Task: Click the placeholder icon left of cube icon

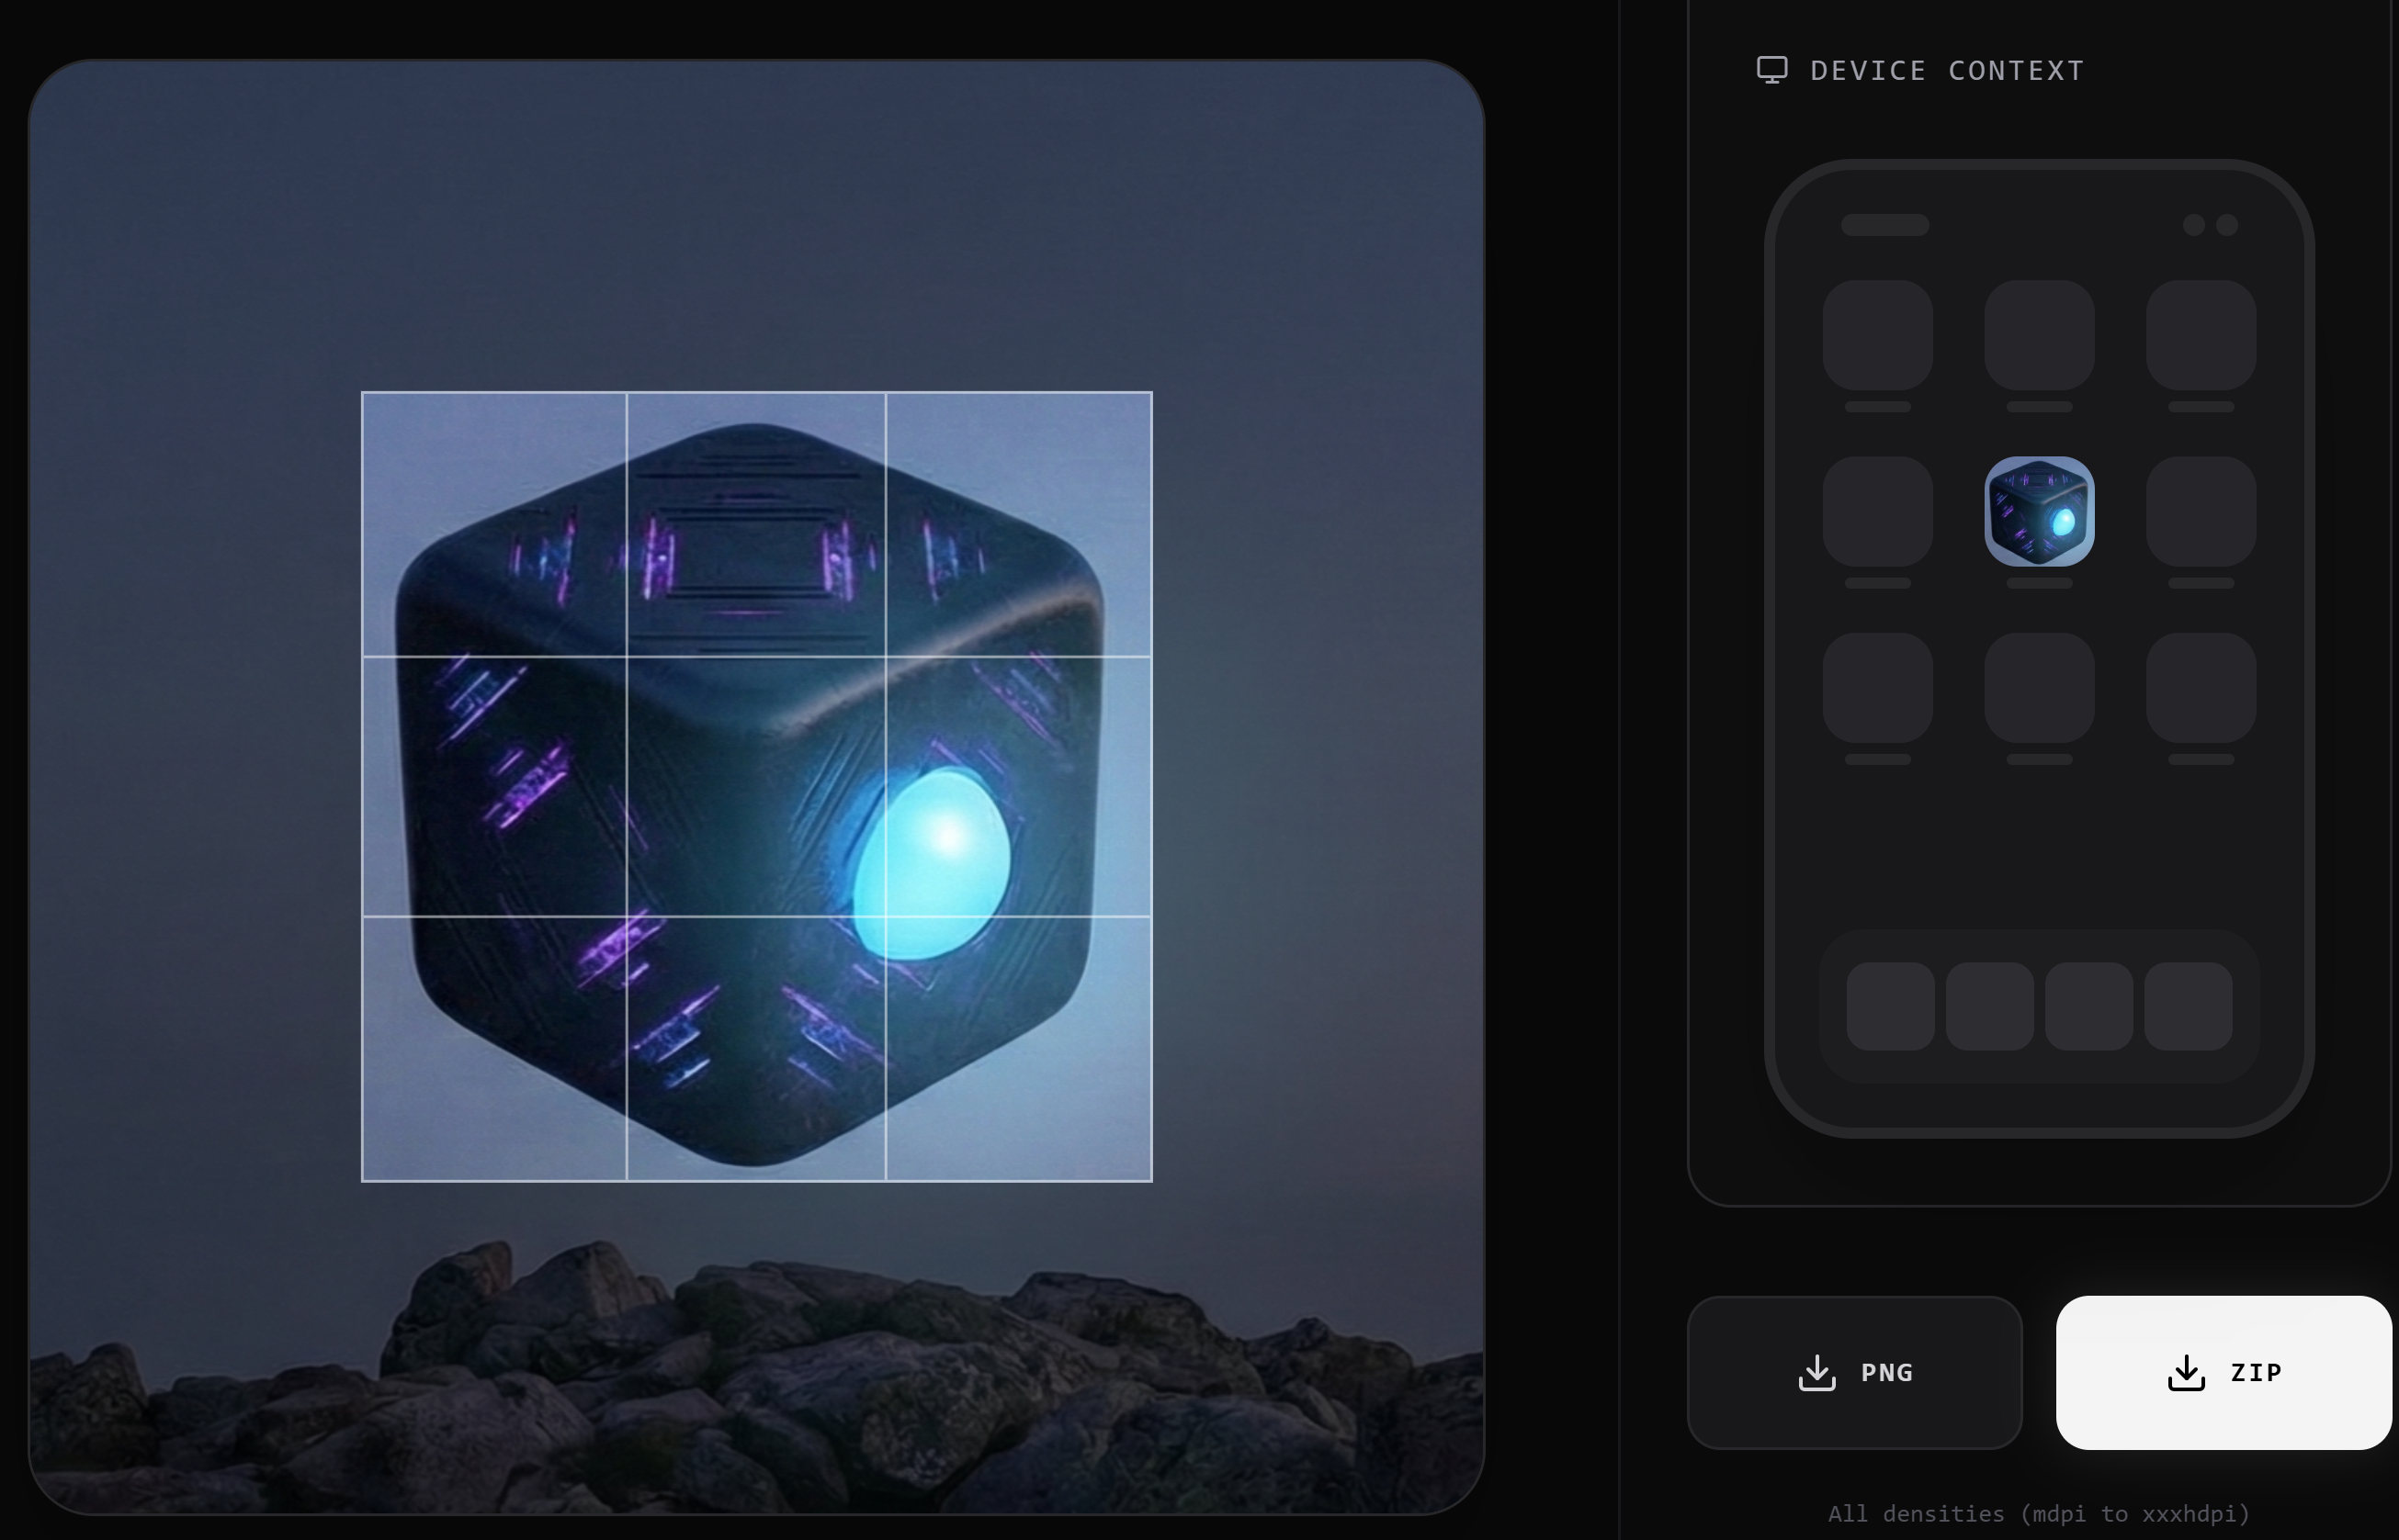Action: 1877,511
